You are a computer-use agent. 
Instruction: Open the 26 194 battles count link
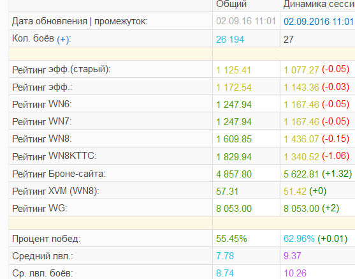tap(230, 40)
